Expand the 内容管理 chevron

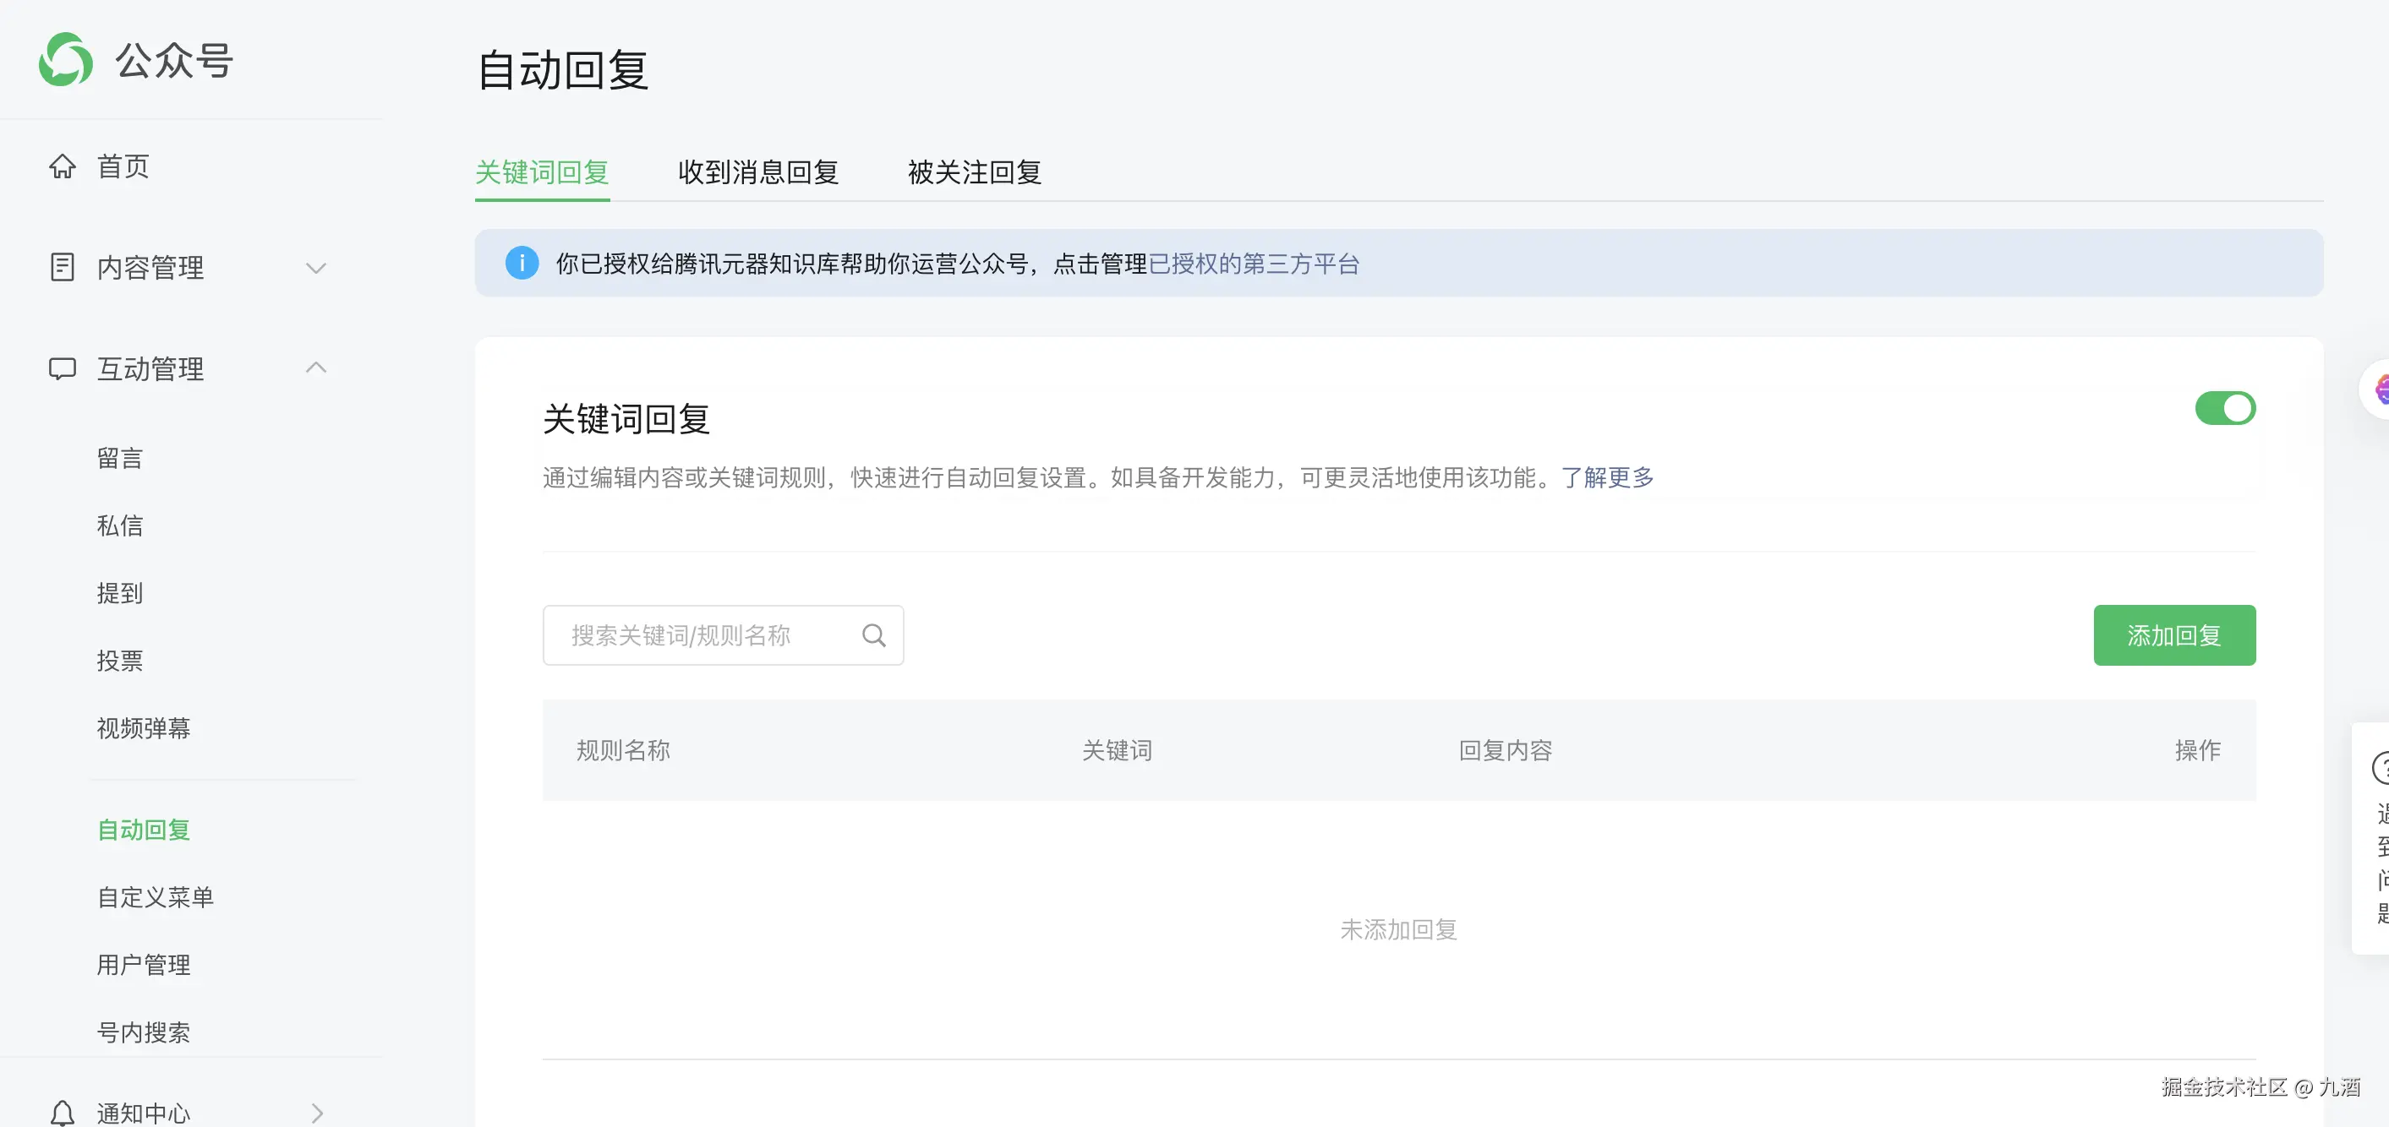pos(316,268)
